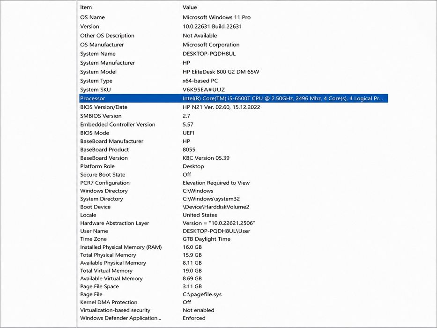Click the BIOS Mode item
Image resolution: width=437 pixels, height=328 pixels.
(x=95, y=133)
